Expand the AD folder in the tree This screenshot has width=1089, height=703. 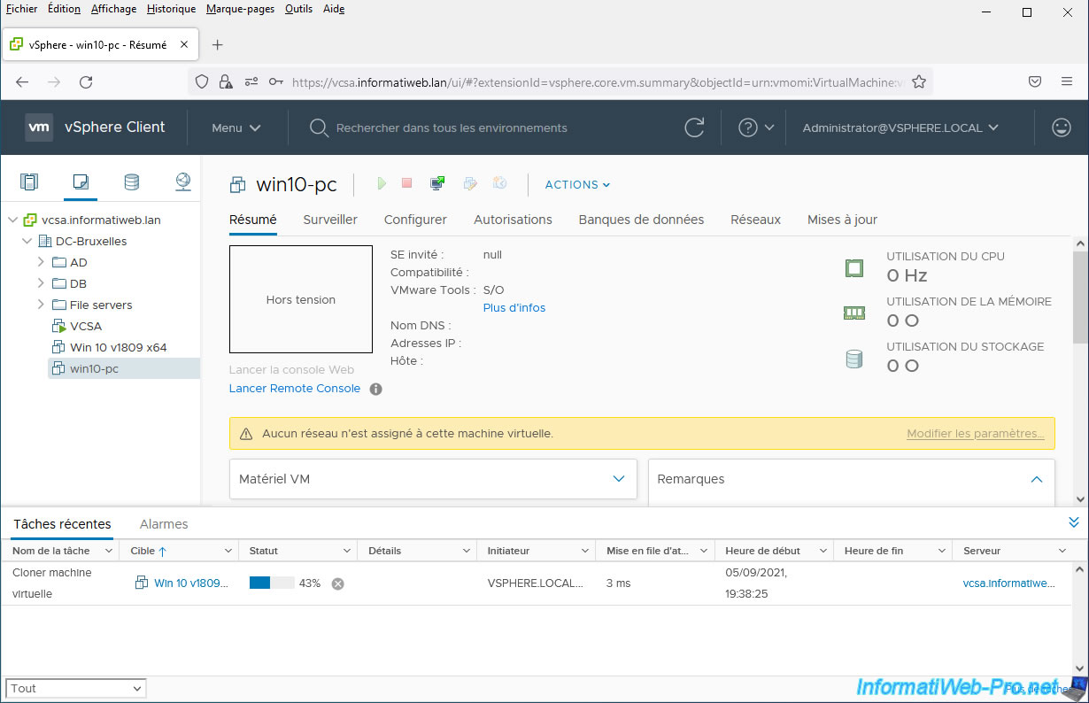coord(41,262)
